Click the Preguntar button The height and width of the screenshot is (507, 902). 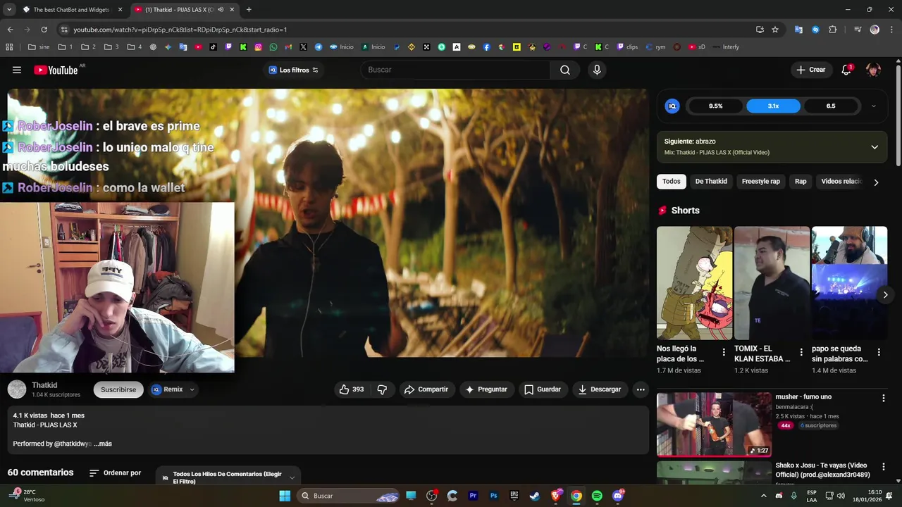pos(486,389)
